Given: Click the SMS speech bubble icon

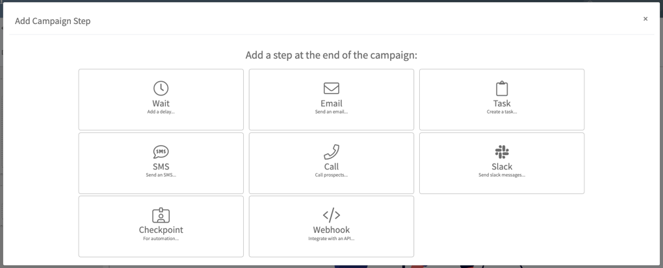Looking at the screenshot, I should click(161, 152).
